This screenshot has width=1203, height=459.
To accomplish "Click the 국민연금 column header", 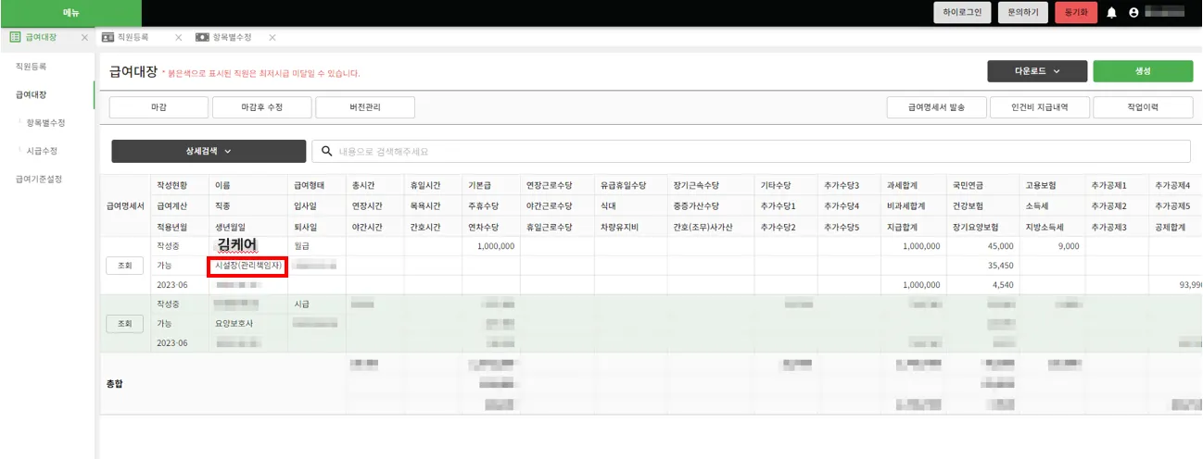I will point(968,185).
